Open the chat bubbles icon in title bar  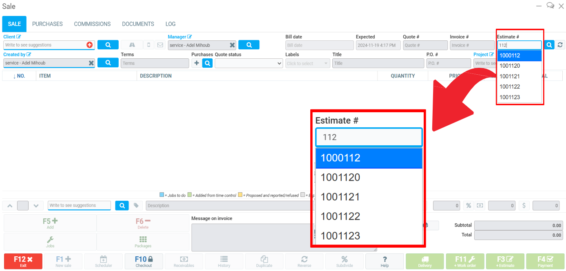point(550,6)
